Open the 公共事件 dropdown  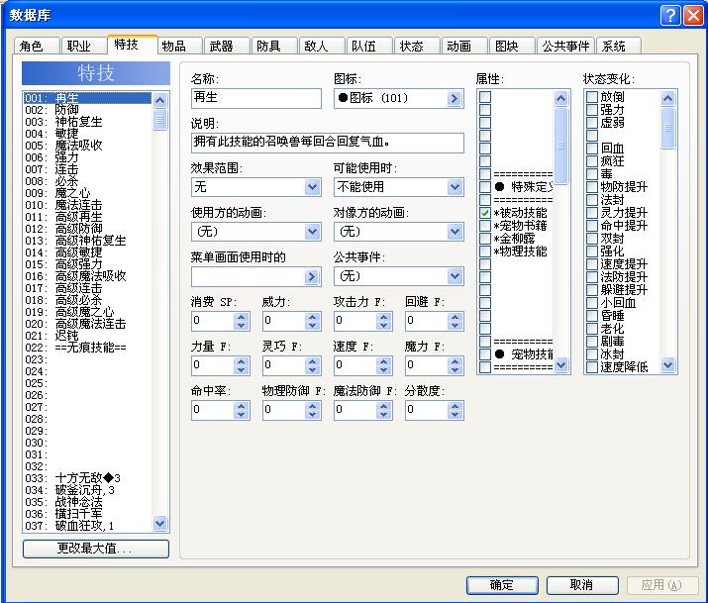click(455, 276)
